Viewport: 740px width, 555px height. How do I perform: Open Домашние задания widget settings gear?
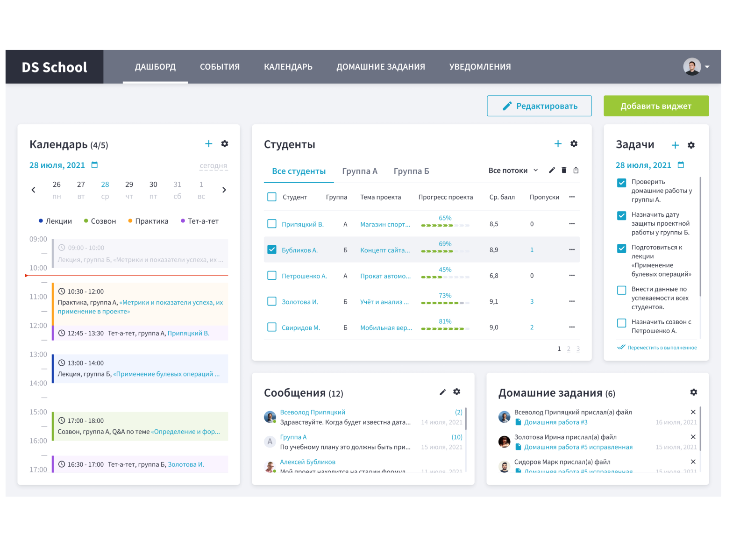pyautogui.click(x=694, y=392)
